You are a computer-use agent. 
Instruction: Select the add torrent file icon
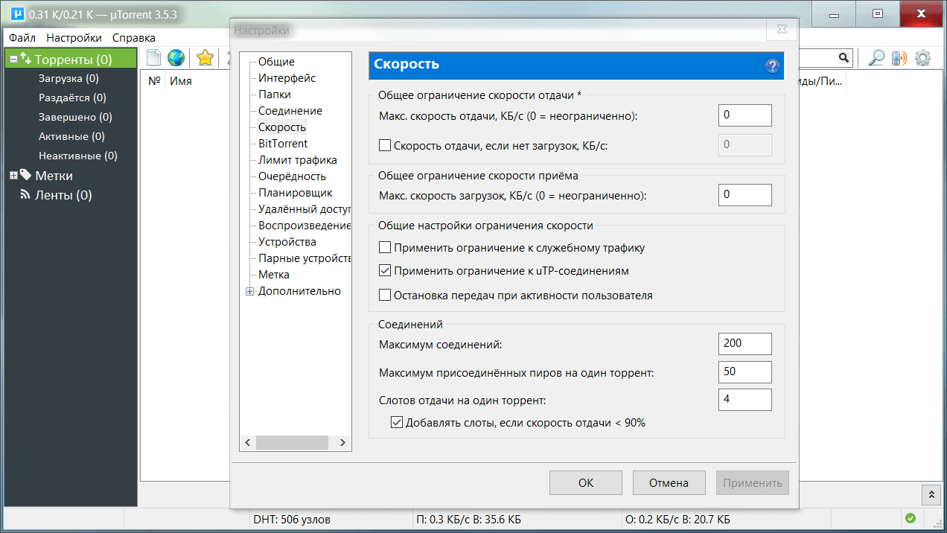click(x=153, y=57)
